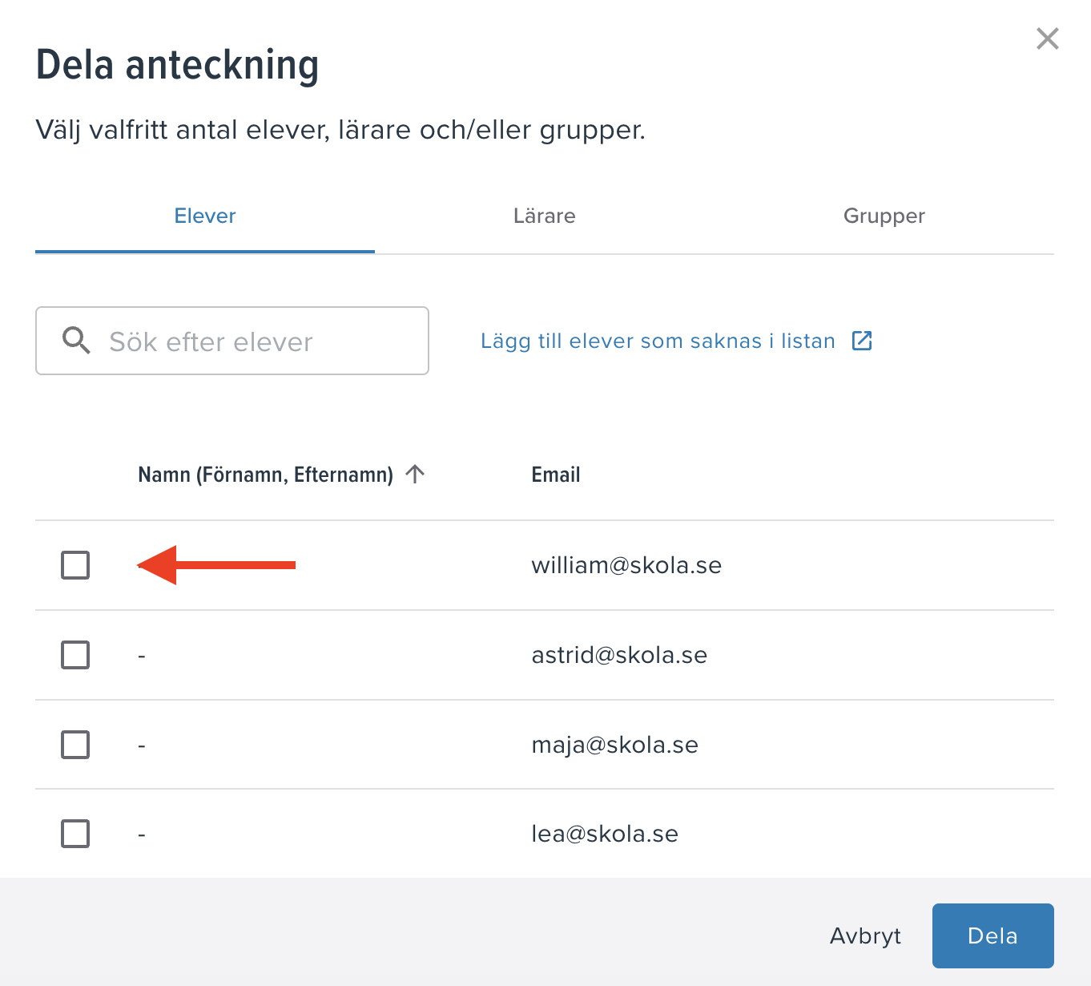Click the william@skola.se email text
1091x986 pixels.
(626, 565)
